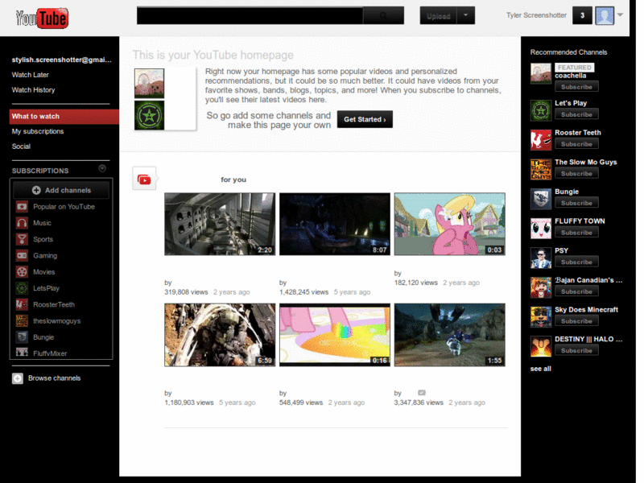
Task: Open the RoosterTeeth sidebar channel icon
Action: [22, 304]
